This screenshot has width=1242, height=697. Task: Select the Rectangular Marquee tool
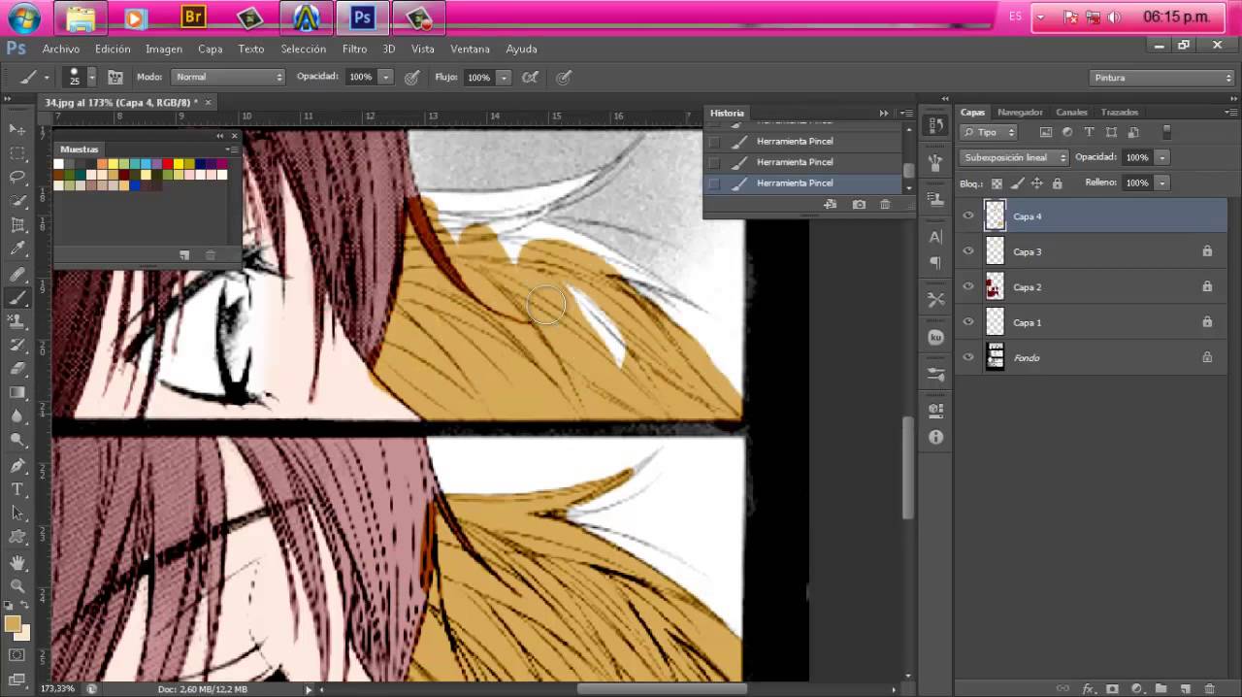17,153
